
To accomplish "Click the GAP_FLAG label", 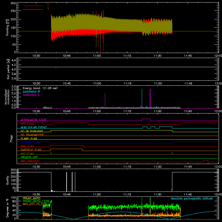I will [x=27, y=123].
